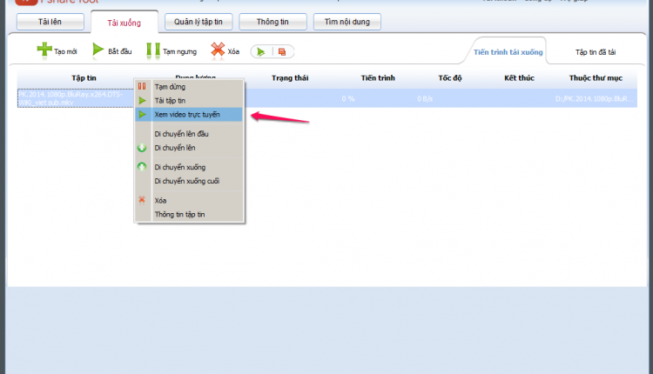Click the Tiến trình column header

(378, 77)
